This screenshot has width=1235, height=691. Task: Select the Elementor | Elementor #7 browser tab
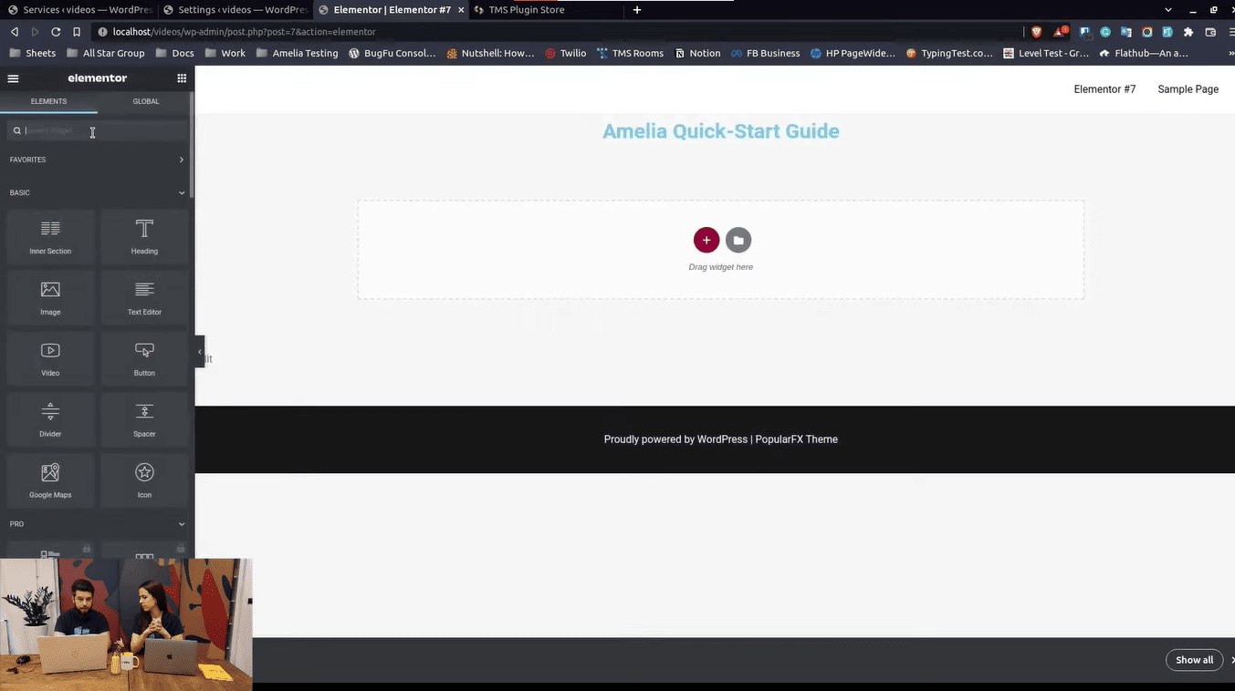(392, 10)
